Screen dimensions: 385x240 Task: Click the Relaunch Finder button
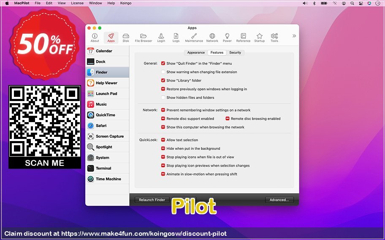coord(152,200)
